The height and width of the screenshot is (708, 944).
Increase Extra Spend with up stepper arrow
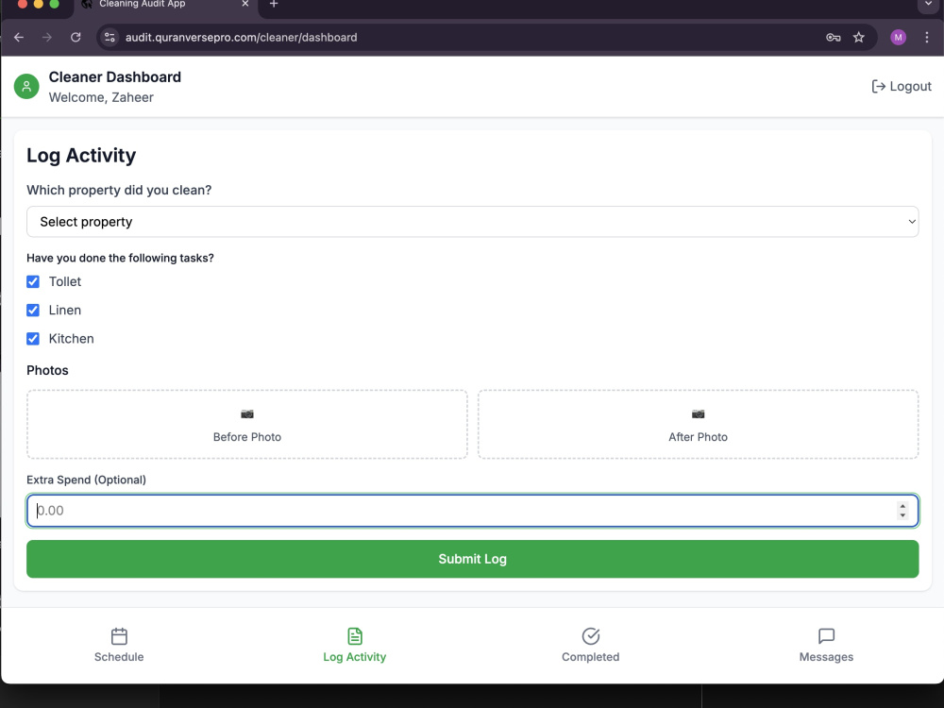pos(902,506)
